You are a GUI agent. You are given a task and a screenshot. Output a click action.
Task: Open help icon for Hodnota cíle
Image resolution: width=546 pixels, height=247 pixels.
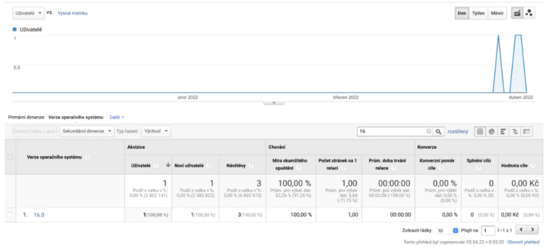click(x=533, y=166)
